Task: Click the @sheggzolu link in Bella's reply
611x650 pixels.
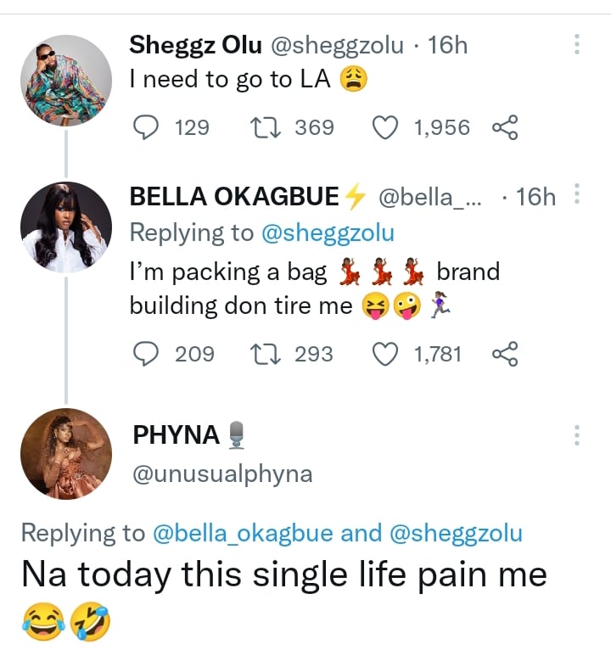Action: (x=330, y=233)
